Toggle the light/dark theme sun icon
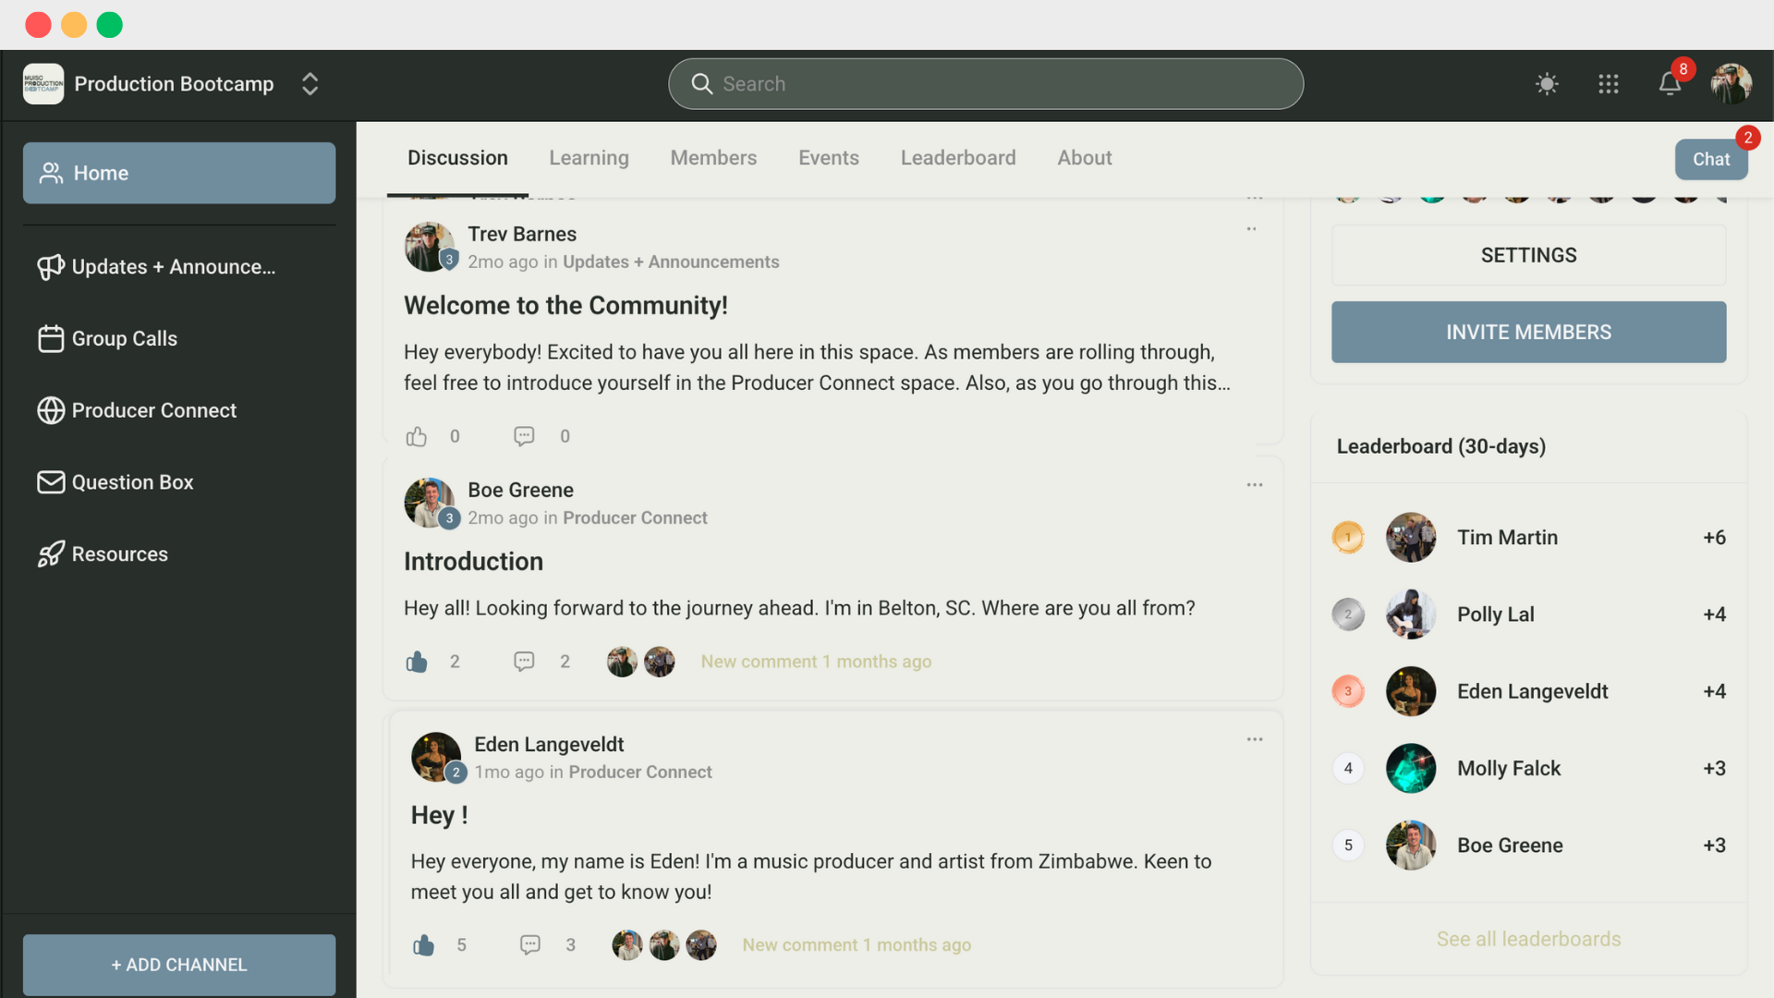This screenshot has height=998, width=1774. coord(1547,84)
